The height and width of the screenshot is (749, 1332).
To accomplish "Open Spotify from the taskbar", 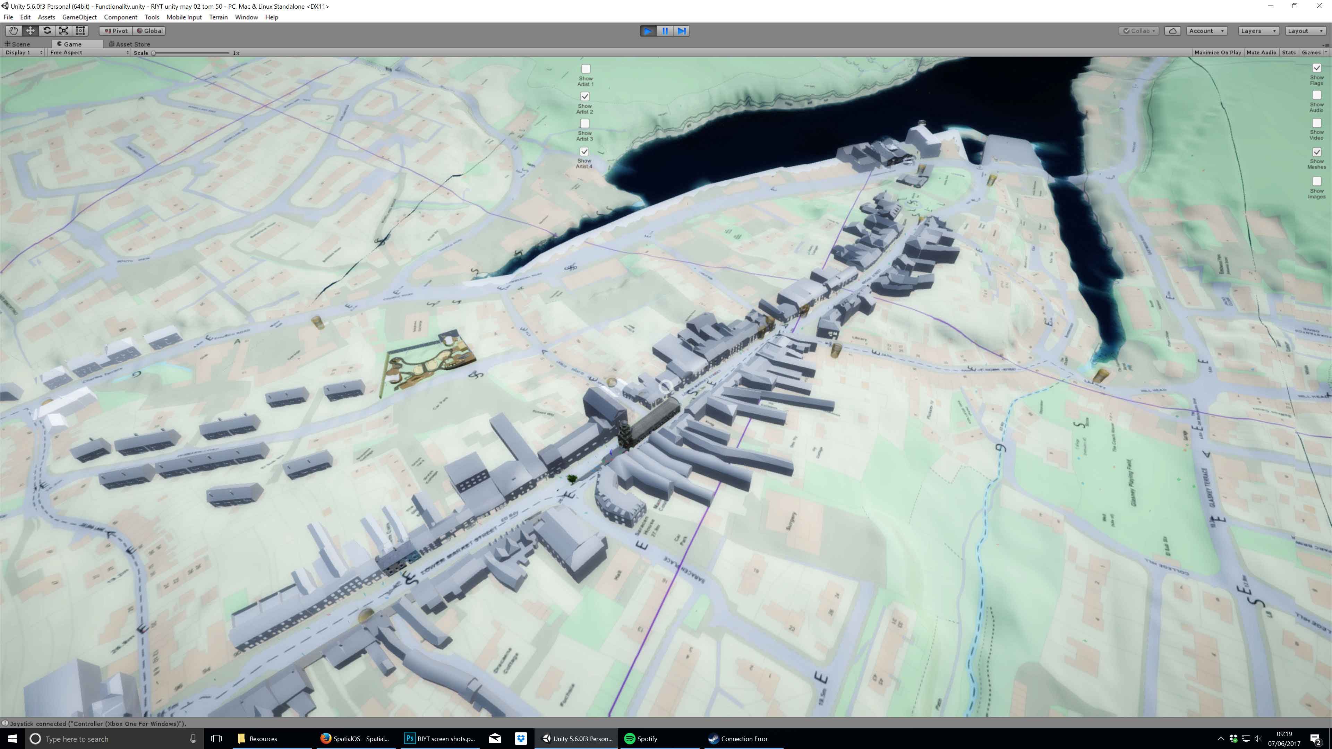I will pos(641,739).
